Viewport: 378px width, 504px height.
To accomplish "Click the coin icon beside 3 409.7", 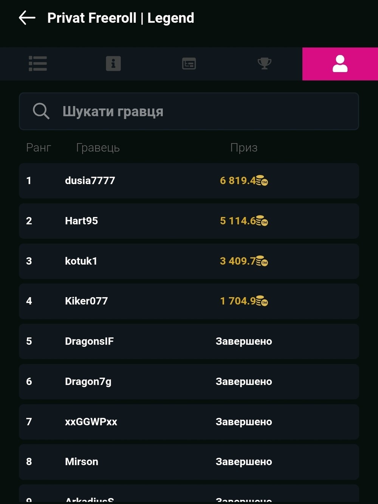I will (262, 261).
